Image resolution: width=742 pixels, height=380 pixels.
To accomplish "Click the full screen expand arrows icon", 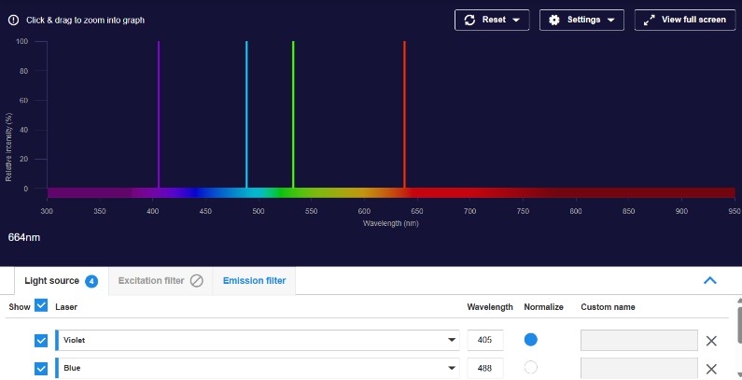I will coord(650,20).
